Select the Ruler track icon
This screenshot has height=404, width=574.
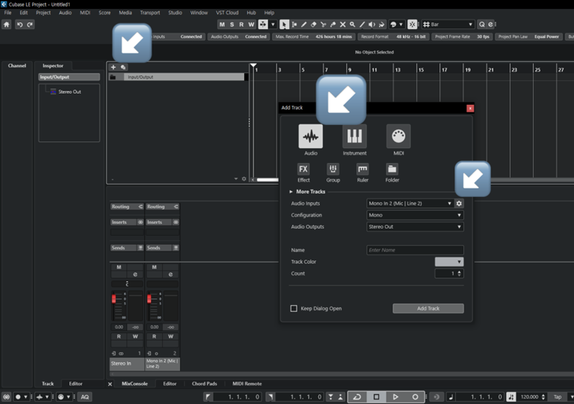[362, 170]
